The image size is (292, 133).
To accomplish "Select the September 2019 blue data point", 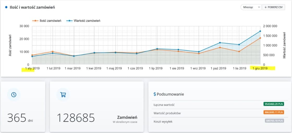I will click(199, 52).
